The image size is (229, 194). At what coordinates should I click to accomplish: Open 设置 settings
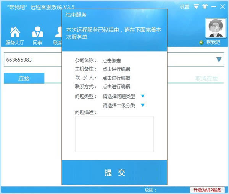click(185, 7)
